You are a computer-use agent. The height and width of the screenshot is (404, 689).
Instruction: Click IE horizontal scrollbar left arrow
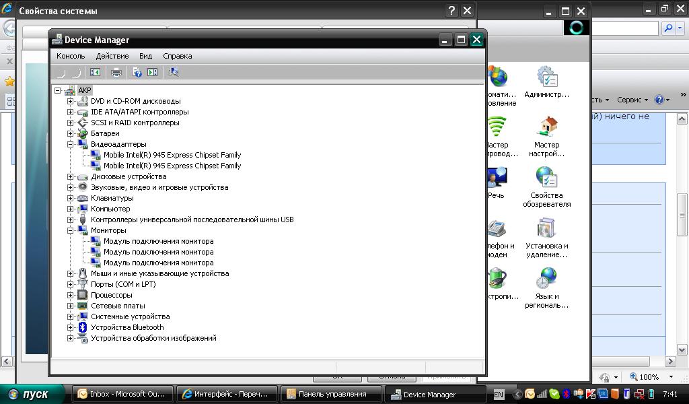click(7, 362)
